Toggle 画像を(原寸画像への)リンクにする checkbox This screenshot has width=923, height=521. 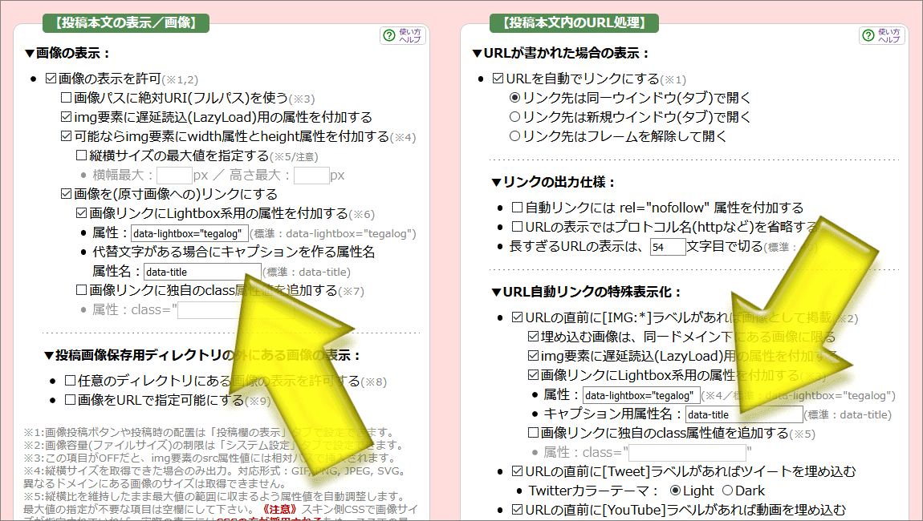pos(67,193)
